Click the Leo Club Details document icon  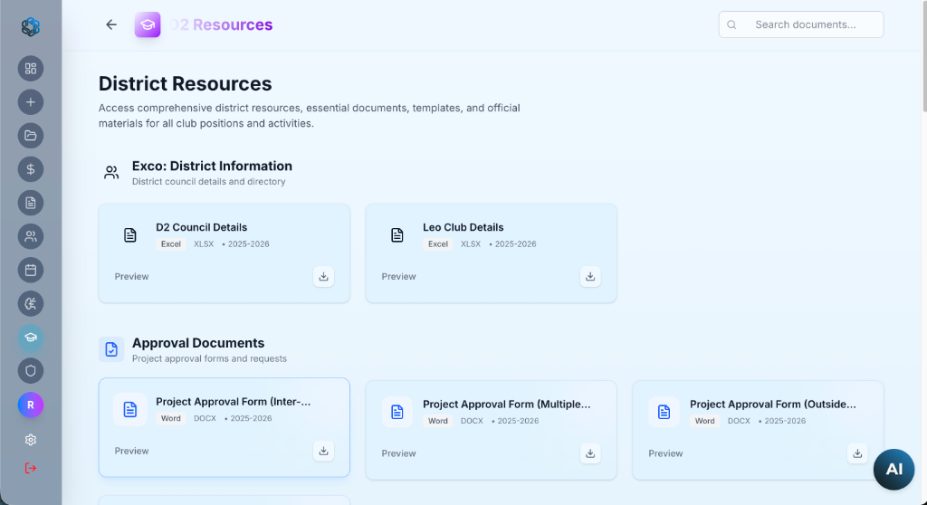click(x=397, y=235)
